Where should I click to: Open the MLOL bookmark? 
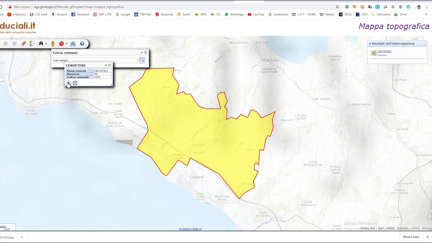click(x=345, y=15)
